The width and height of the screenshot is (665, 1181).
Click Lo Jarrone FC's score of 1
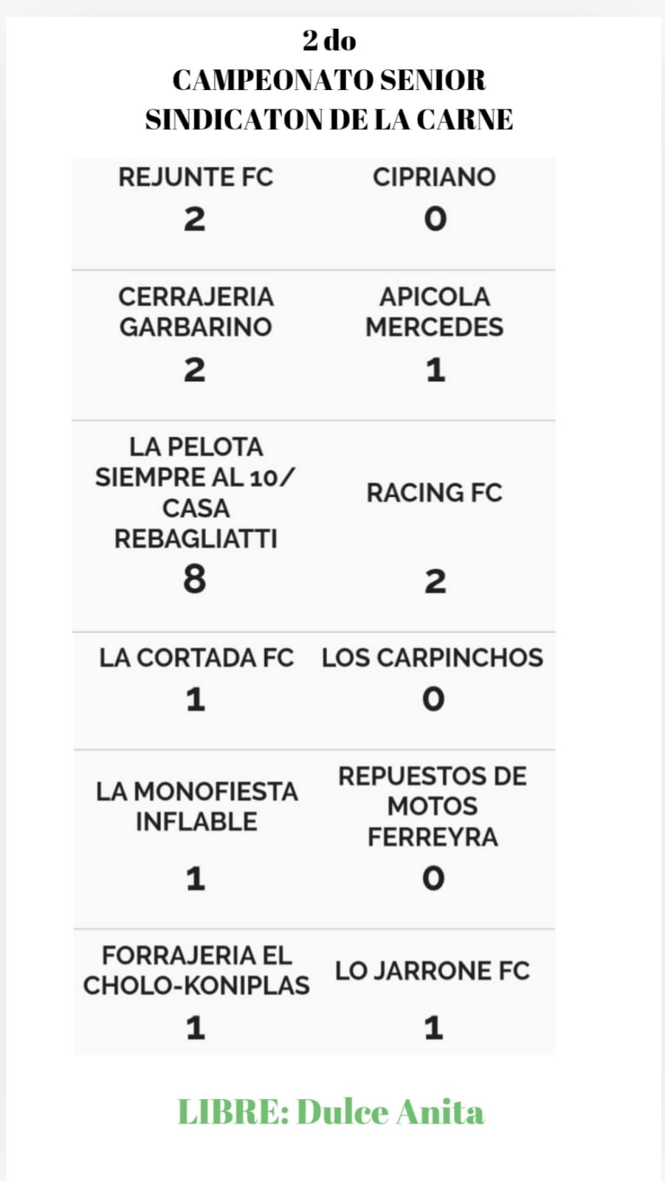[434, 1028]
